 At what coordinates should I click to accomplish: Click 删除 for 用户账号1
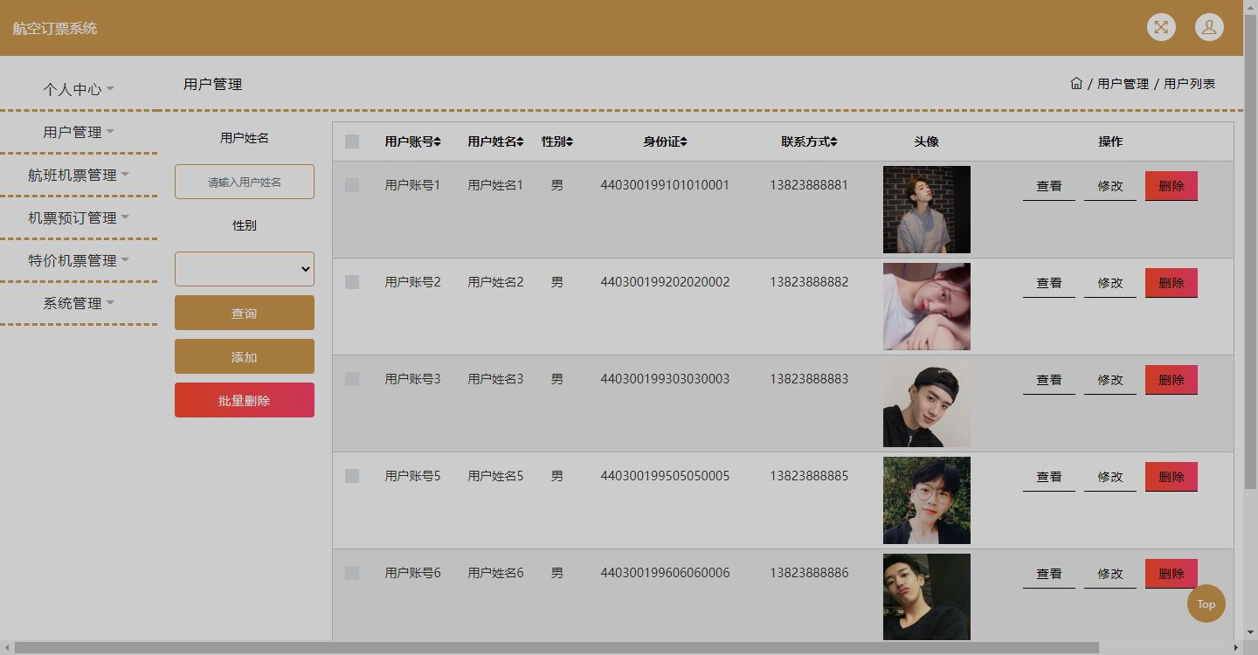tap(1172, 186)
